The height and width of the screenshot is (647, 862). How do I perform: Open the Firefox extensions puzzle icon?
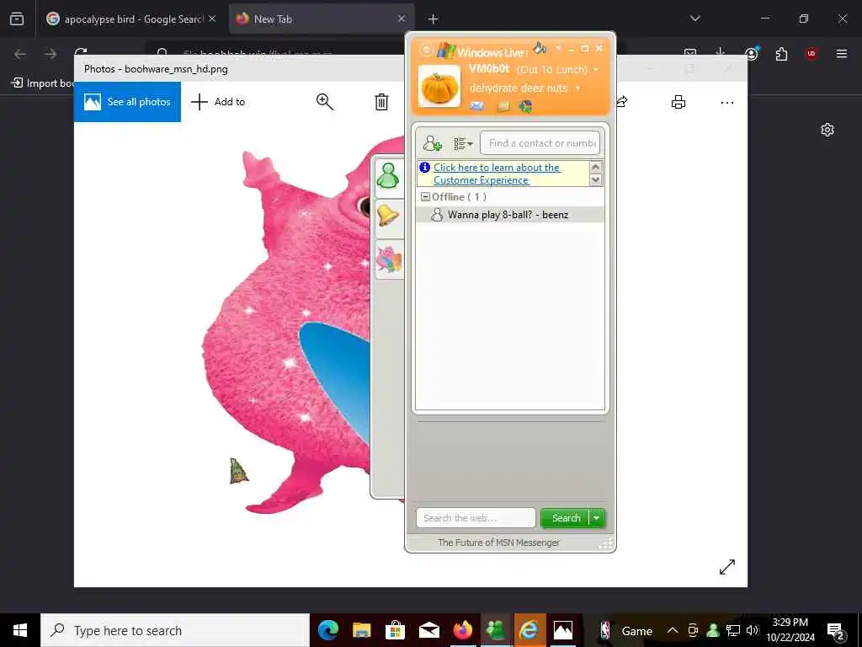pyautogui.click(x=781, y=54)
